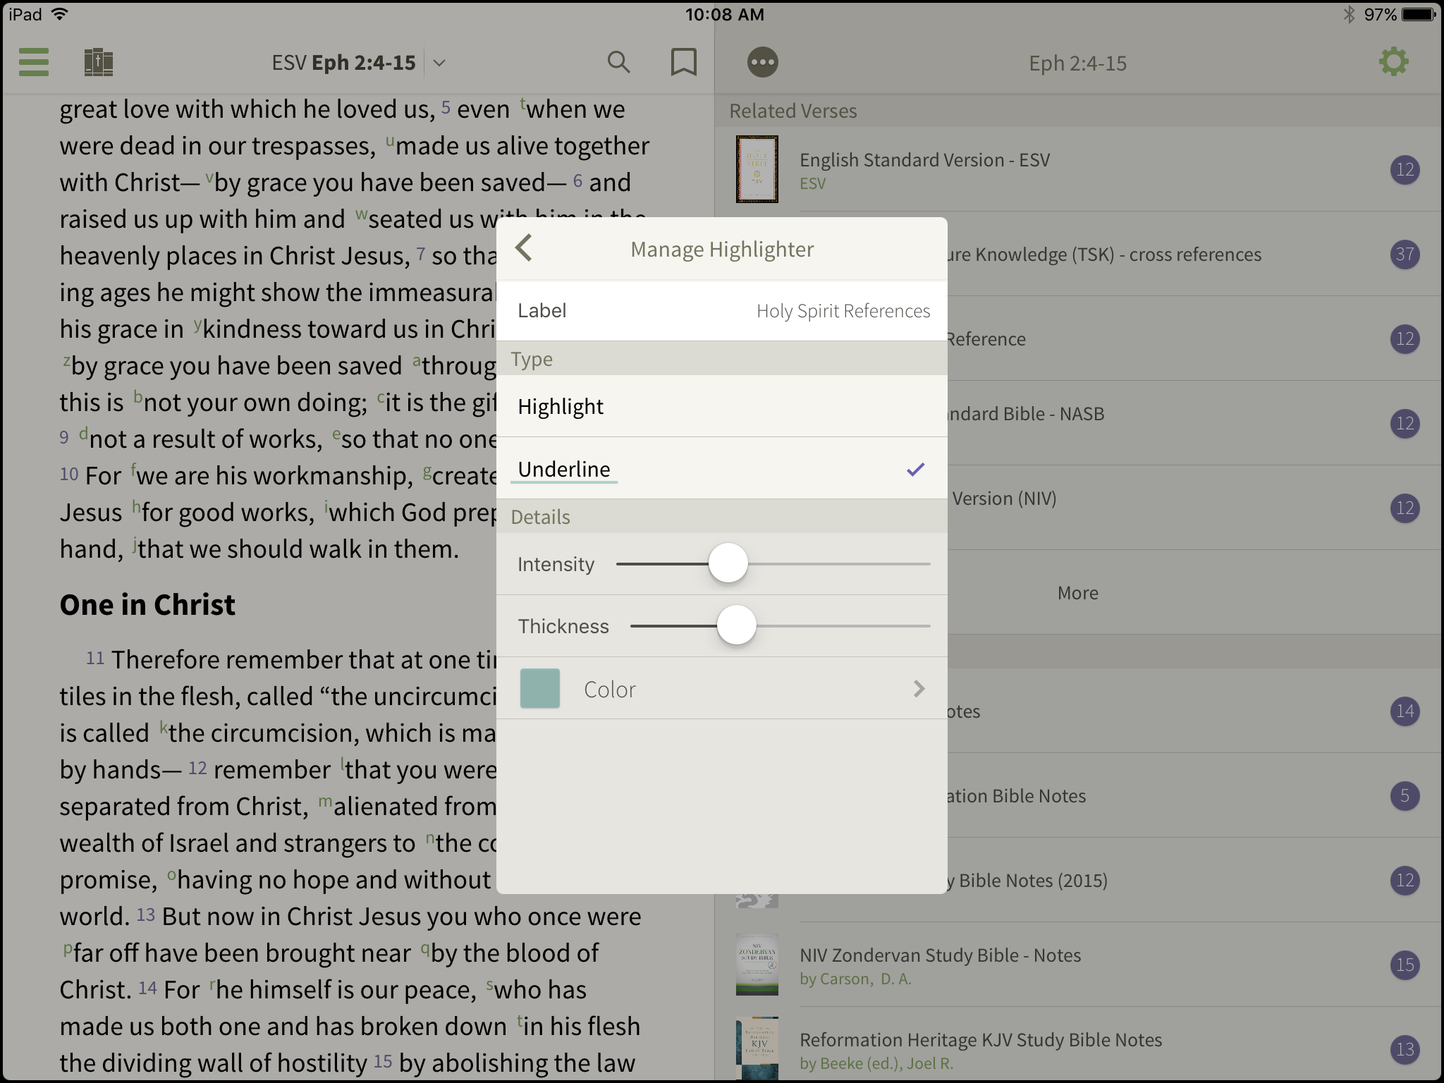The image size is (1444, 1083).
Task: Tap the 5 count badge
Action: coord(1405,795)
